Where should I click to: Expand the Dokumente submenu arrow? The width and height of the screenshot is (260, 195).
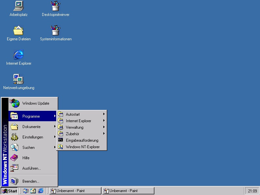(x=55, y=126)
